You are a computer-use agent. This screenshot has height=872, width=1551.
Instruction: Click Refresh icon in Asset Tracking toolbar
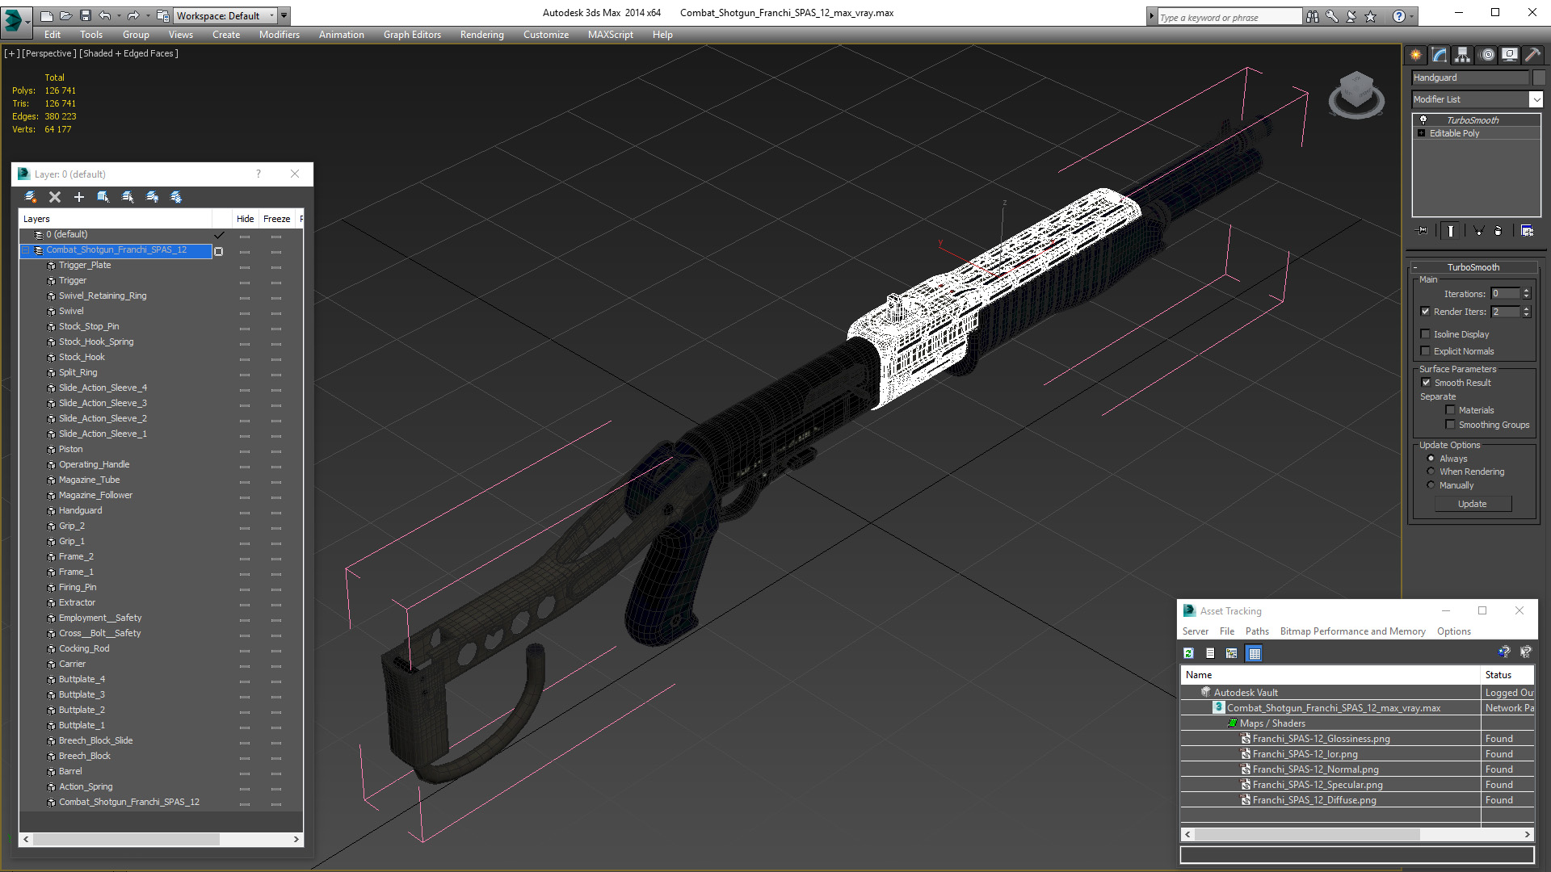pos(1189,653)
